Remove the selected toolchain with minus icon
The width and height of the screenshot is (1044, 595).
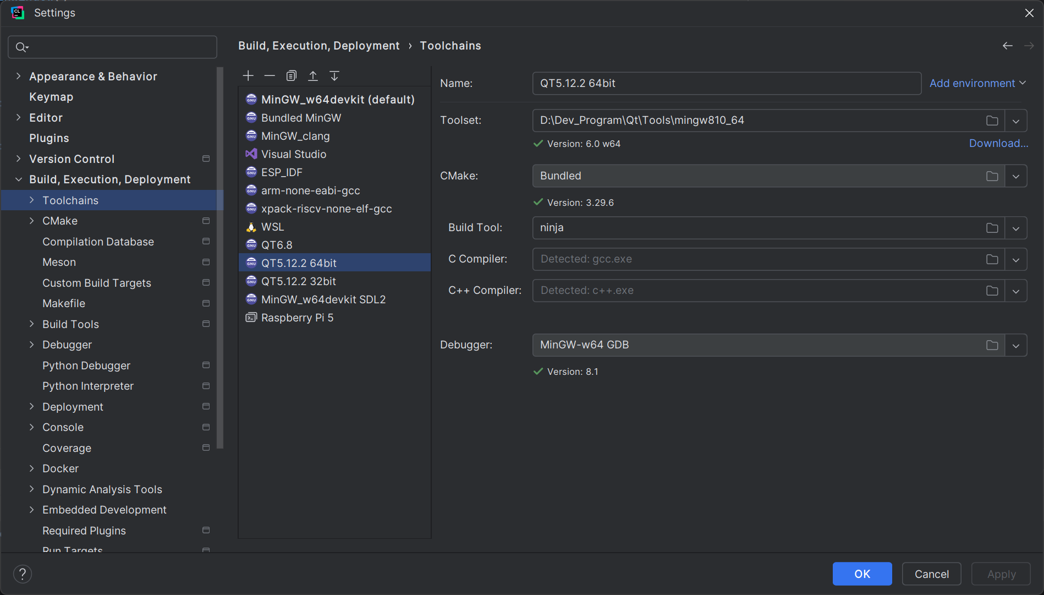[270, 76]
